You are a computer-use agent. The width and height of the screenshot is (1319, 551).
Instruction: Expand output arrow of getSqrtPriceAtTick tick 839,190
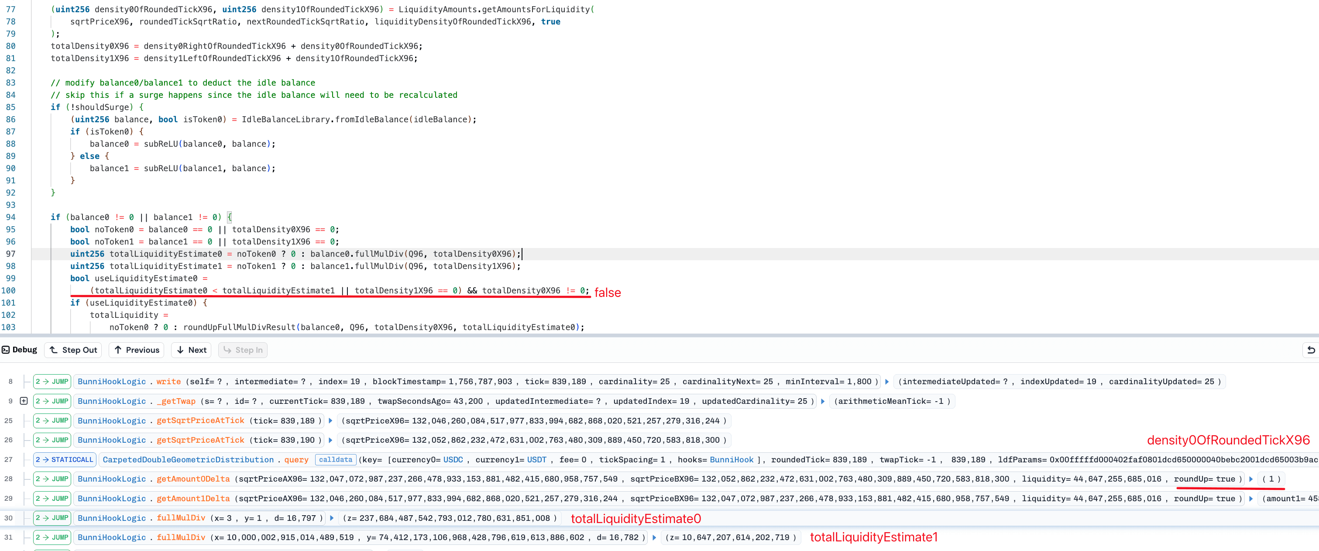pyautogui.click(x=330, y=440)
